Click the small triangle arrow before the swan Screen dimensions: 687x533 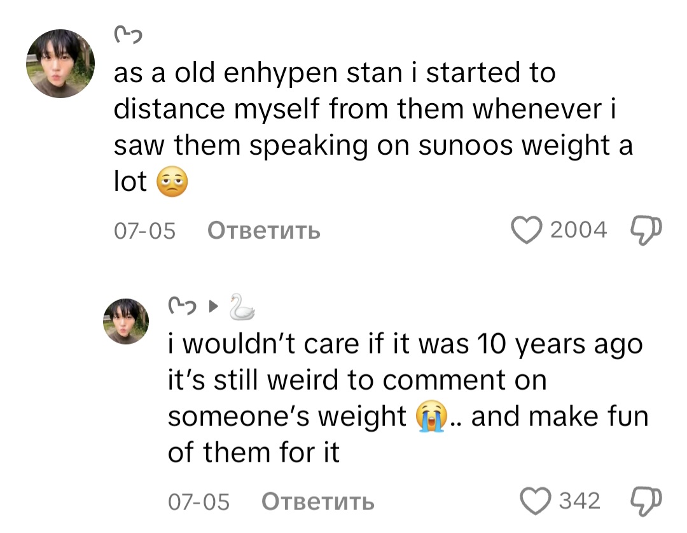click(x=213, y=308)
